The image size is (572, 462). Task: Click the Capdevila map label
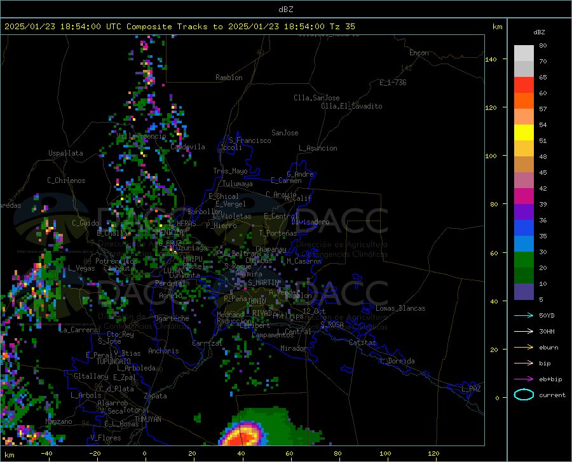187,147
